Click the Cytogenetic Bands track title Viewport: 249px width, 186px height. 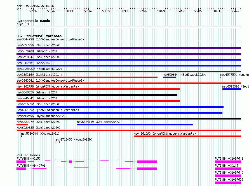tap(33, 21)
